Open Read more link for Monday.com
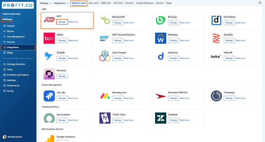The image size is (265, 142). 129,98
